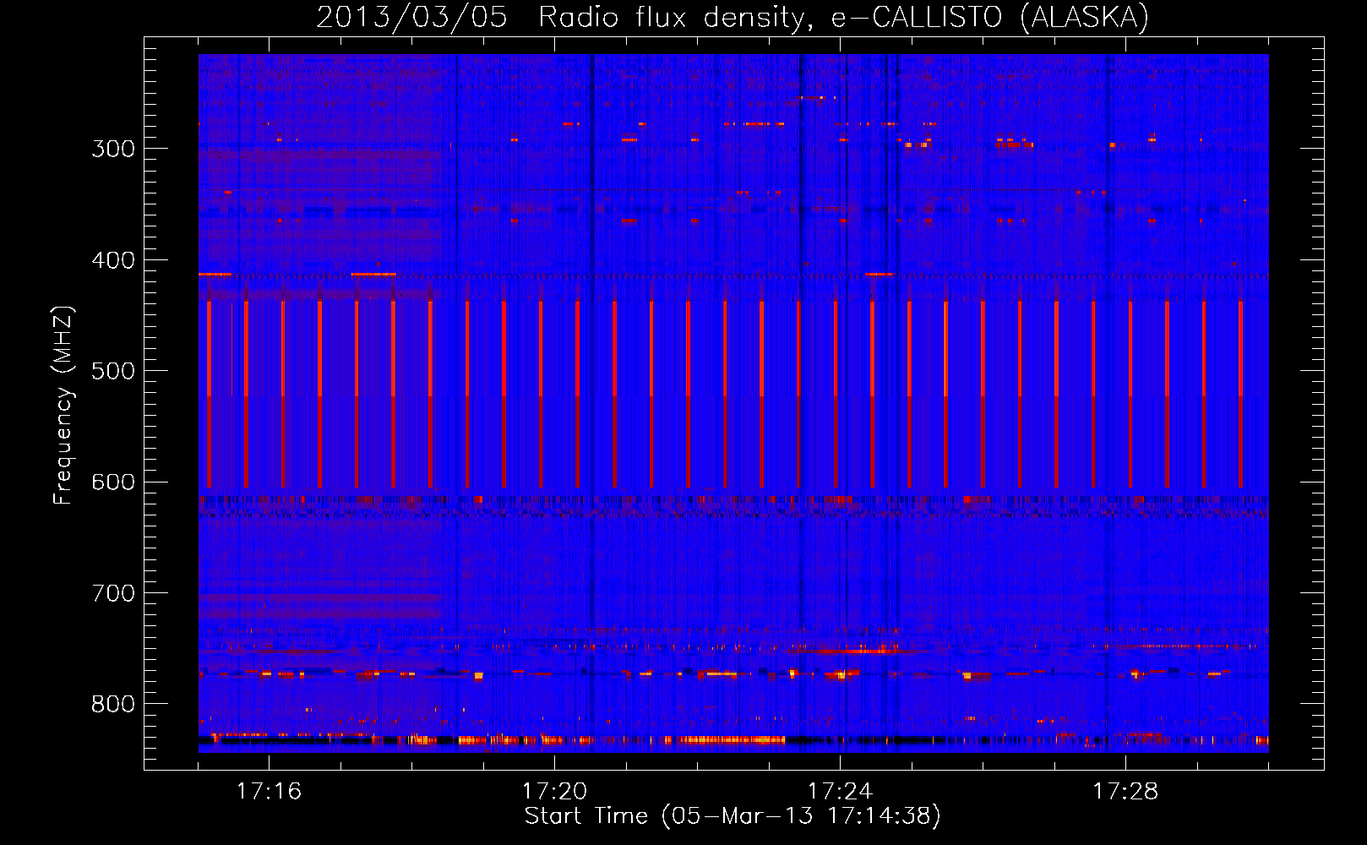The height and width of the screenshot is (845, 1367).
Task: Click the 500 frequency tick label
Action: click(113, 371)
